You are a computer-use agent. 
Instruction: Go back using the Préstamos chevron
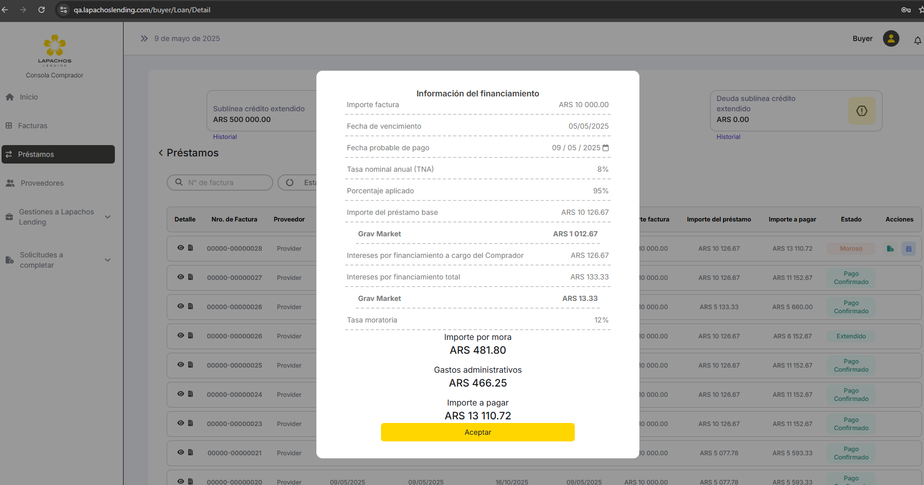point(161,153)
